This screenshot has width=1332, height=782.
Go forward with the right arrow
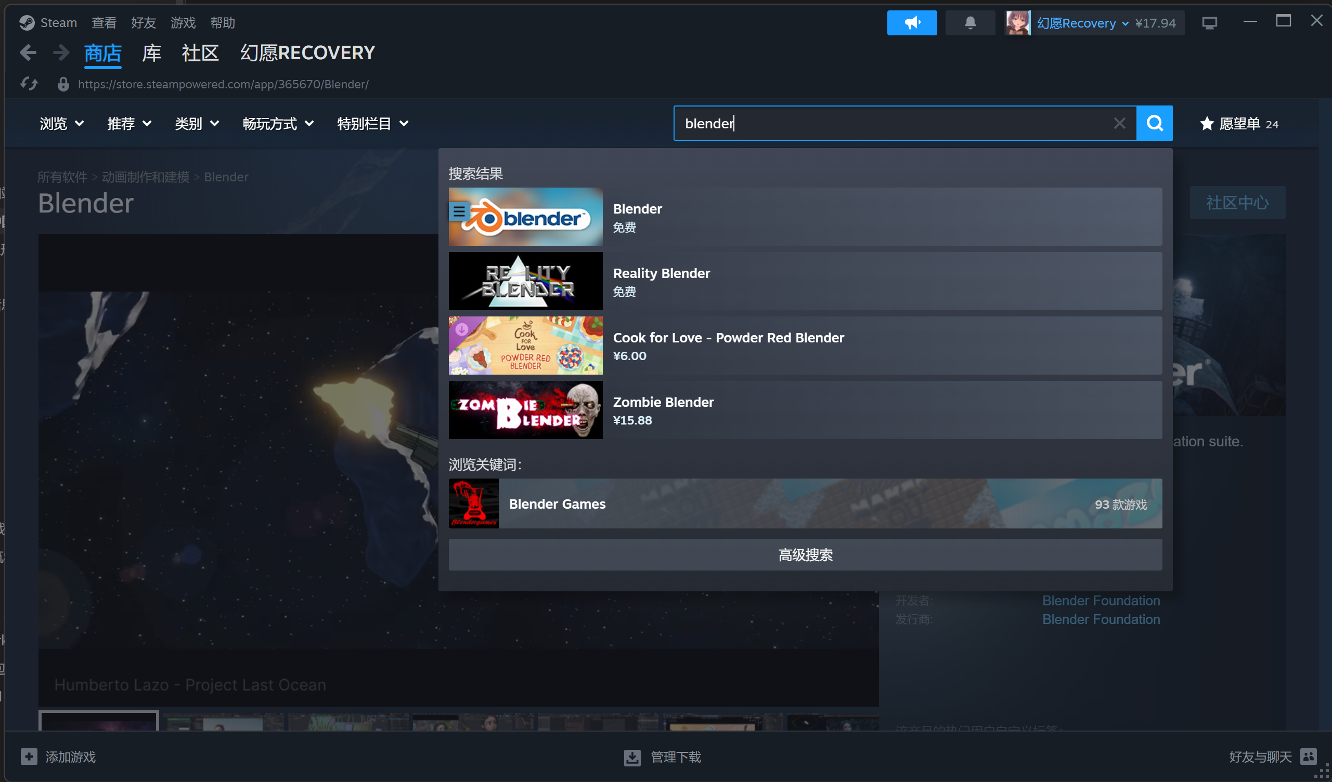coord(61,53)
